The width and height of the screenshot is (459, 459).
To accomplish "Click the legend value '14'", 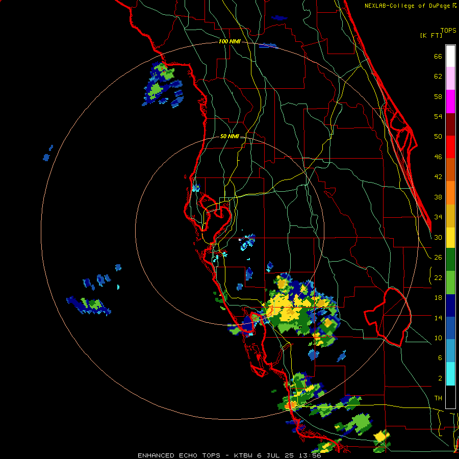I will tap(438, 318).
